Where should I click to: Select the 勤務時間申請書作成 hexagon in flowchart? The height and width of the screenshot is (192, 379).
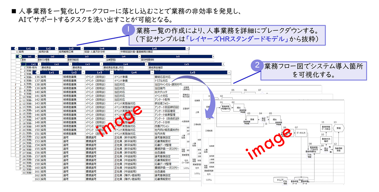[226, 108]
